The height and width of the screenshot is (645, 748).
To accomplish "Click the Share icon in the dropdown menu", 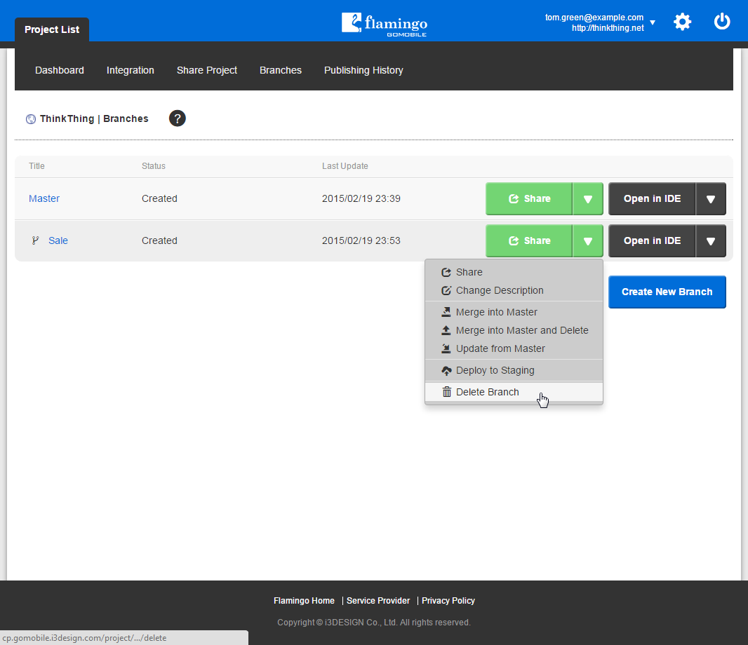I will coord(446,272).
